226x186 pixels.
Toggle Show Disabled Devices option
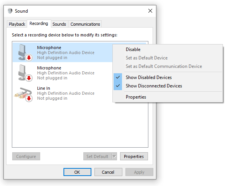pos(168,77)
